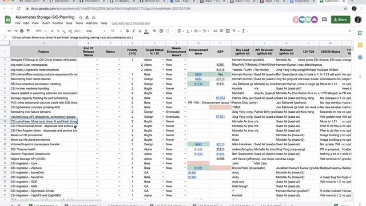The width and height of the screenshot is (366, 206).
Task: Select the Paint format tool
Action: tap(28, 31)
